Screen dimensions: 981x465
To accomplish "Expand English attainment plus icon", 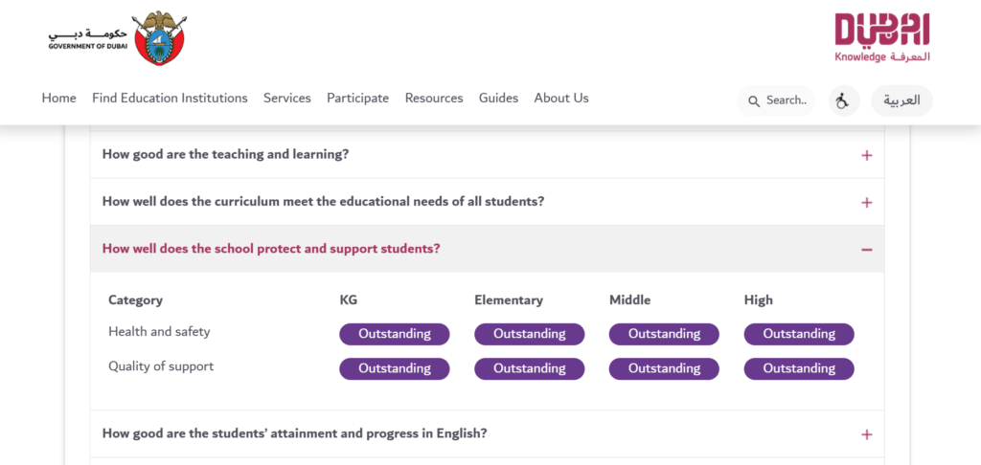I will point(866,434).
